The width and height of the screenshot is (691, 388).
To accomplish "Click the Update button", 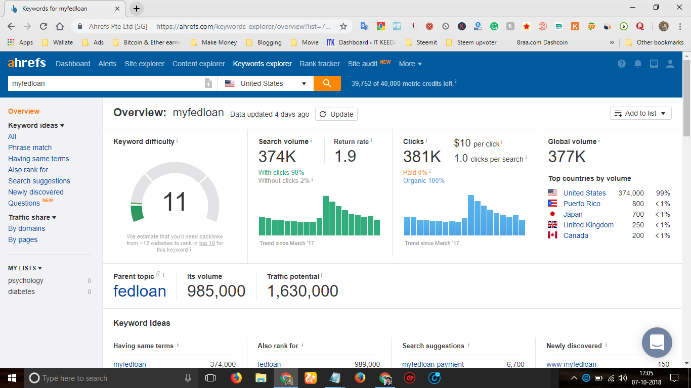I will coord(336,114).
